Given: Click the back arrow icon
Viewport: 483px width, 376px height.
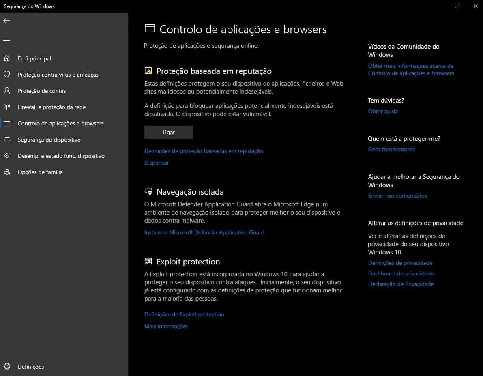Looking at the screenshot, I should click(x=6, y=21).
